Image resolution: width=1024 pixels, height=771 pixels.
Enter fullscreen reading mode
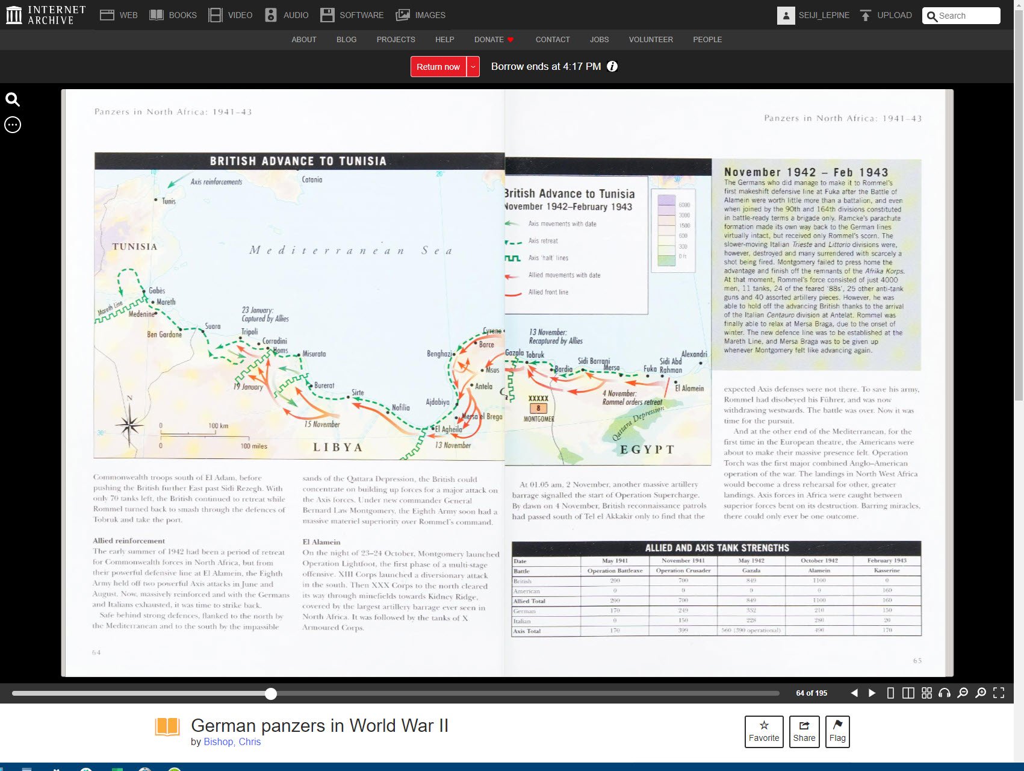click(x=999, y=693)
